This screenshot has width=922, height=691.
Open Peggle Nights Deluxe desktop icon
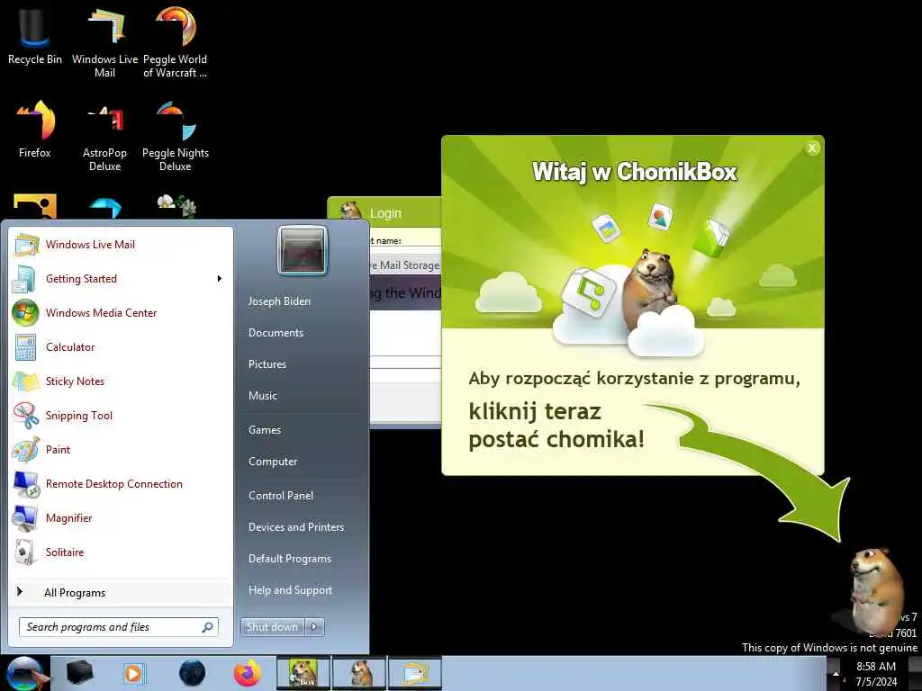click(176, 135)
